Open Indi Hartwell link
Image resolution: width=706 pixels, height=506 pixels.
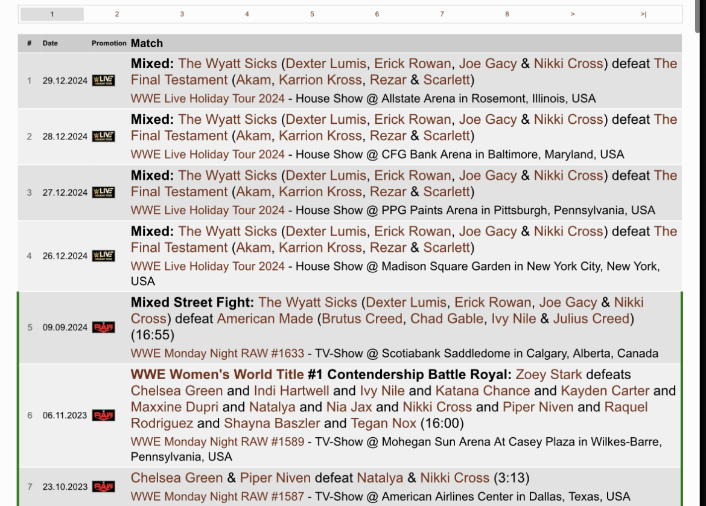coord(291,391)
